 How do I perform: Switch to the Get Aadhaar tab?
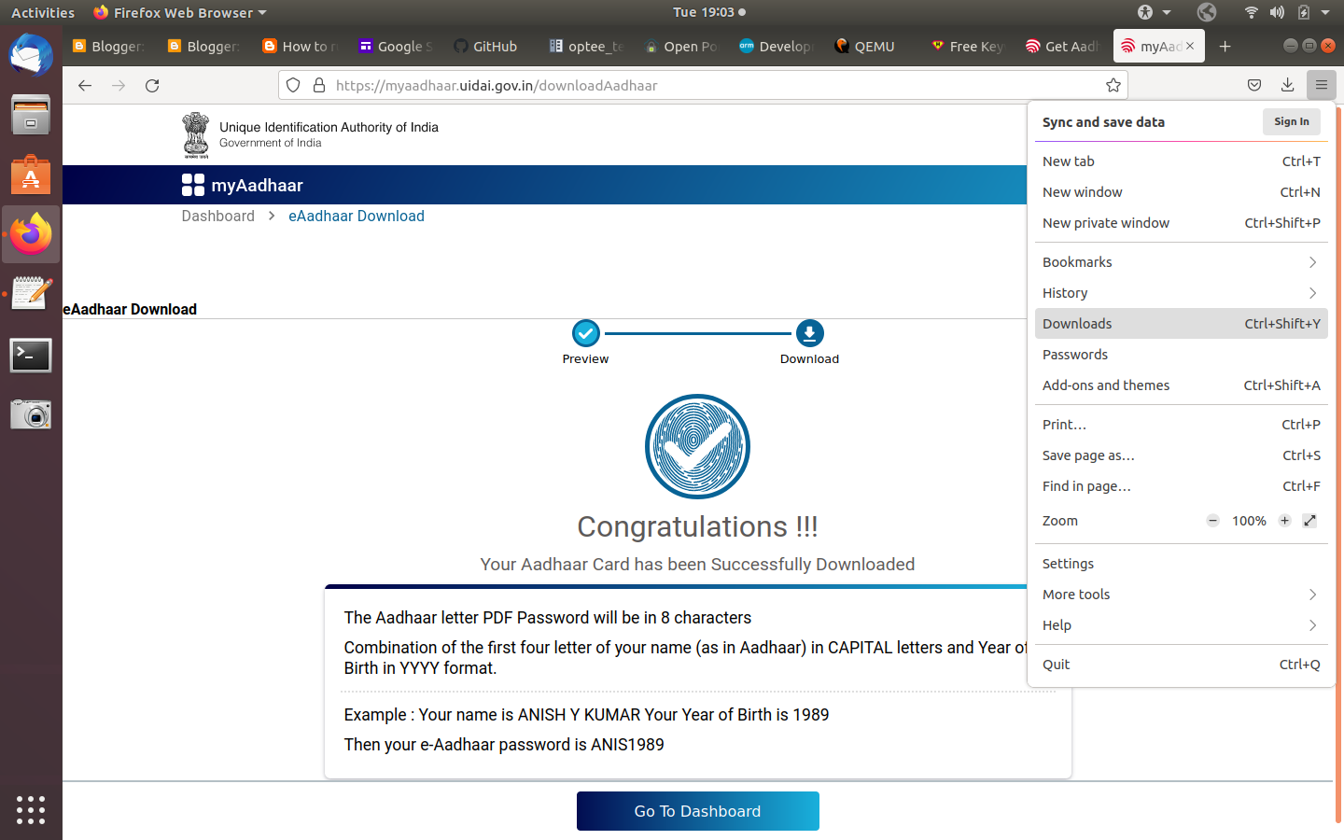click(x=1063, y=46)
